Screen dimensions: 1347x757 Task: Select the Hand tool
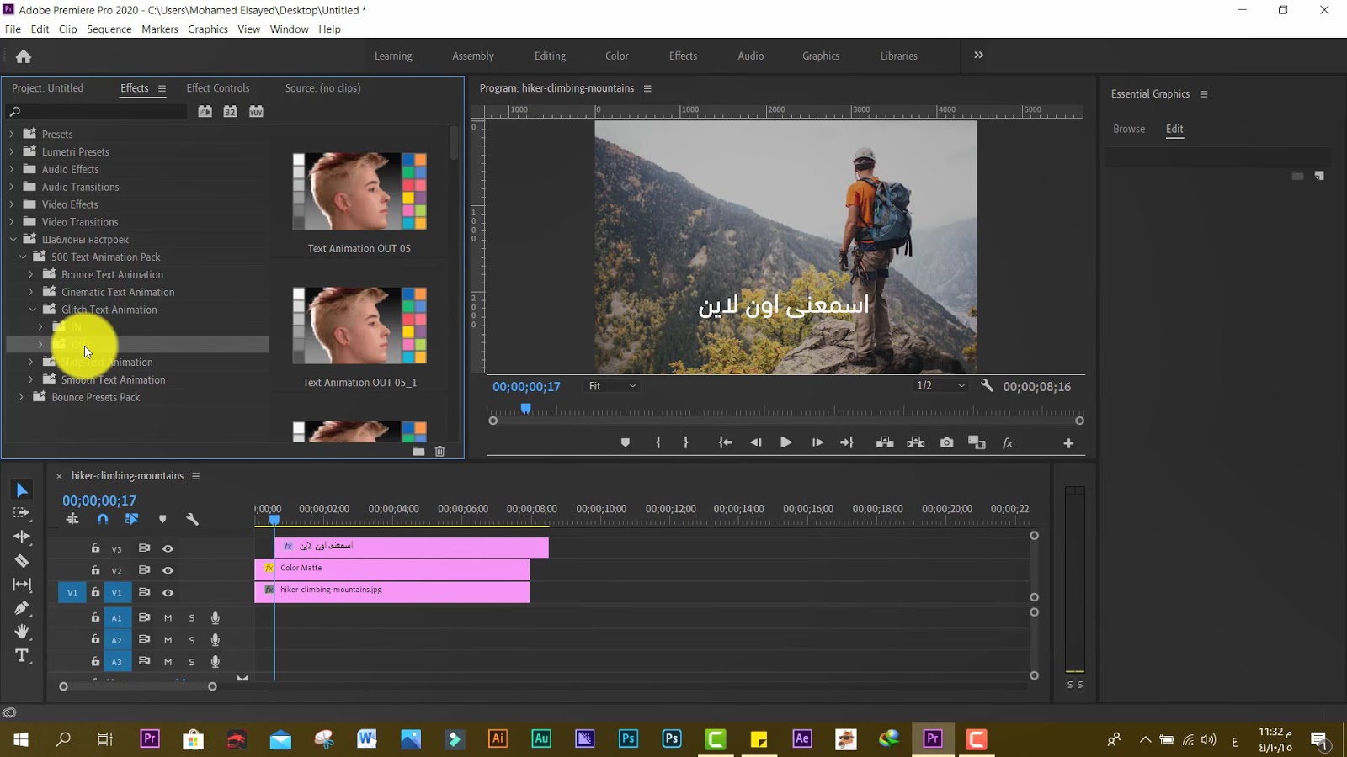pyautogui.click(x=22, y=632)
